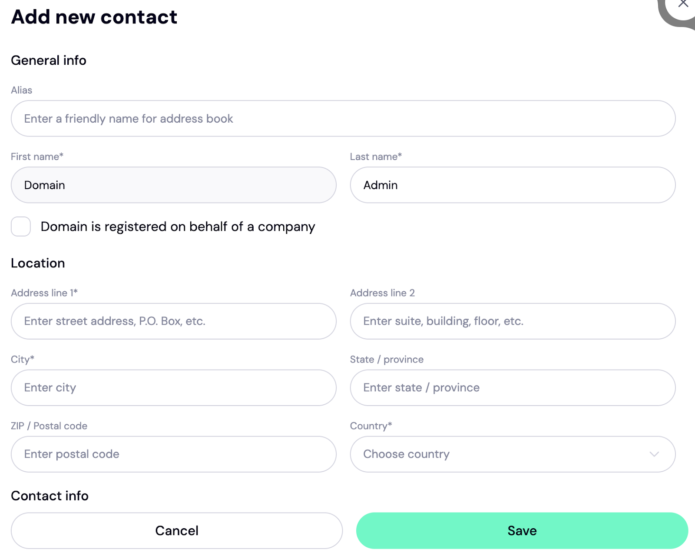Click the First name field containing Domain
695x556 pixels.
[174, 185]
